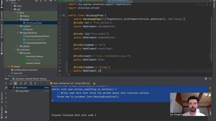Click the pin tab icon in Run panel
216x121 pixels.
coord(6,117)
